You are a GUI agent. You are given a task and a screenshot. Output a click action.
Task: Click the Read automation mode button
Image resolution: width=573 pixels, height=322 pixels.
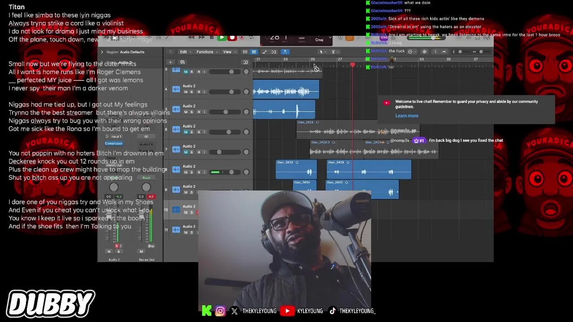pos(146,178)
